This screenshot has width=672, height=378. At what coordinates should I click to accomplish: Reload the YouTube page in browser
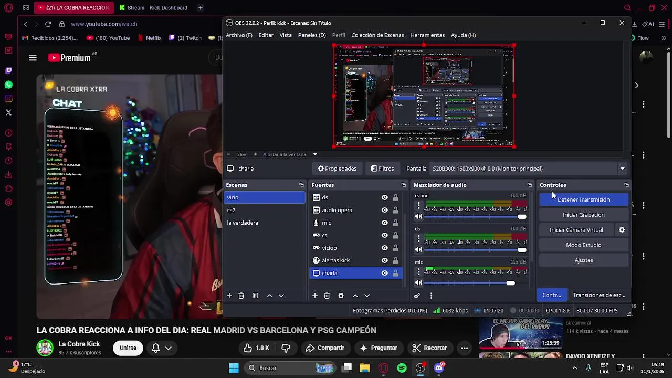(48, 24)
